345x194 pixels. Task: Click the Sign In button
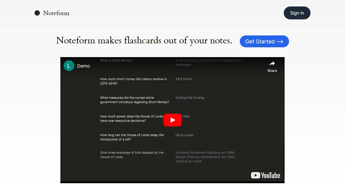(x=297, y=13)
